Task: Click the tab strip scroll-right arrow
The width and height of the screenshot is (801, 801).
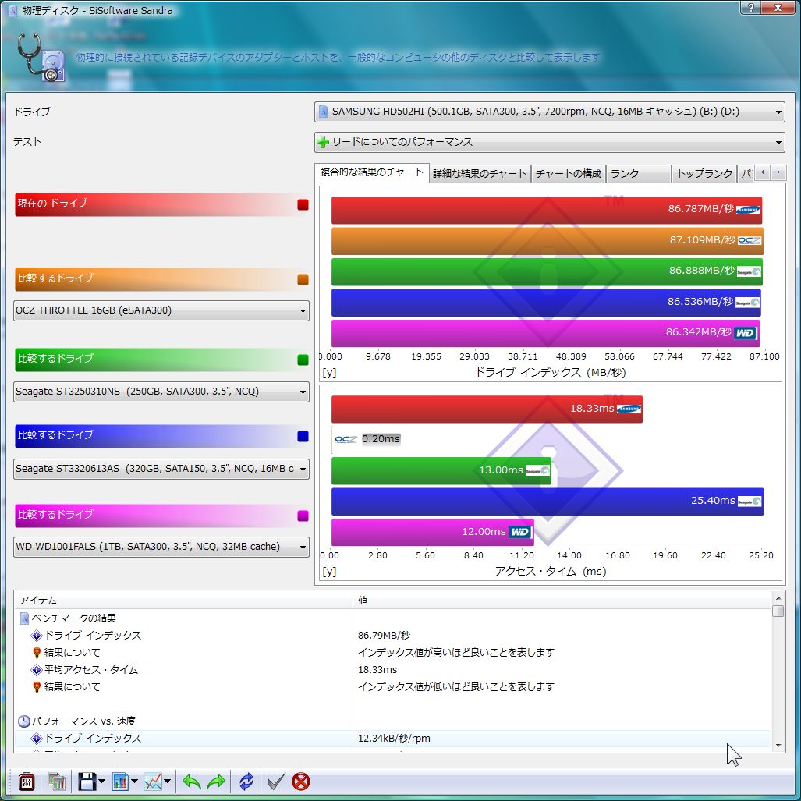Action: click(x=778, y=172)
